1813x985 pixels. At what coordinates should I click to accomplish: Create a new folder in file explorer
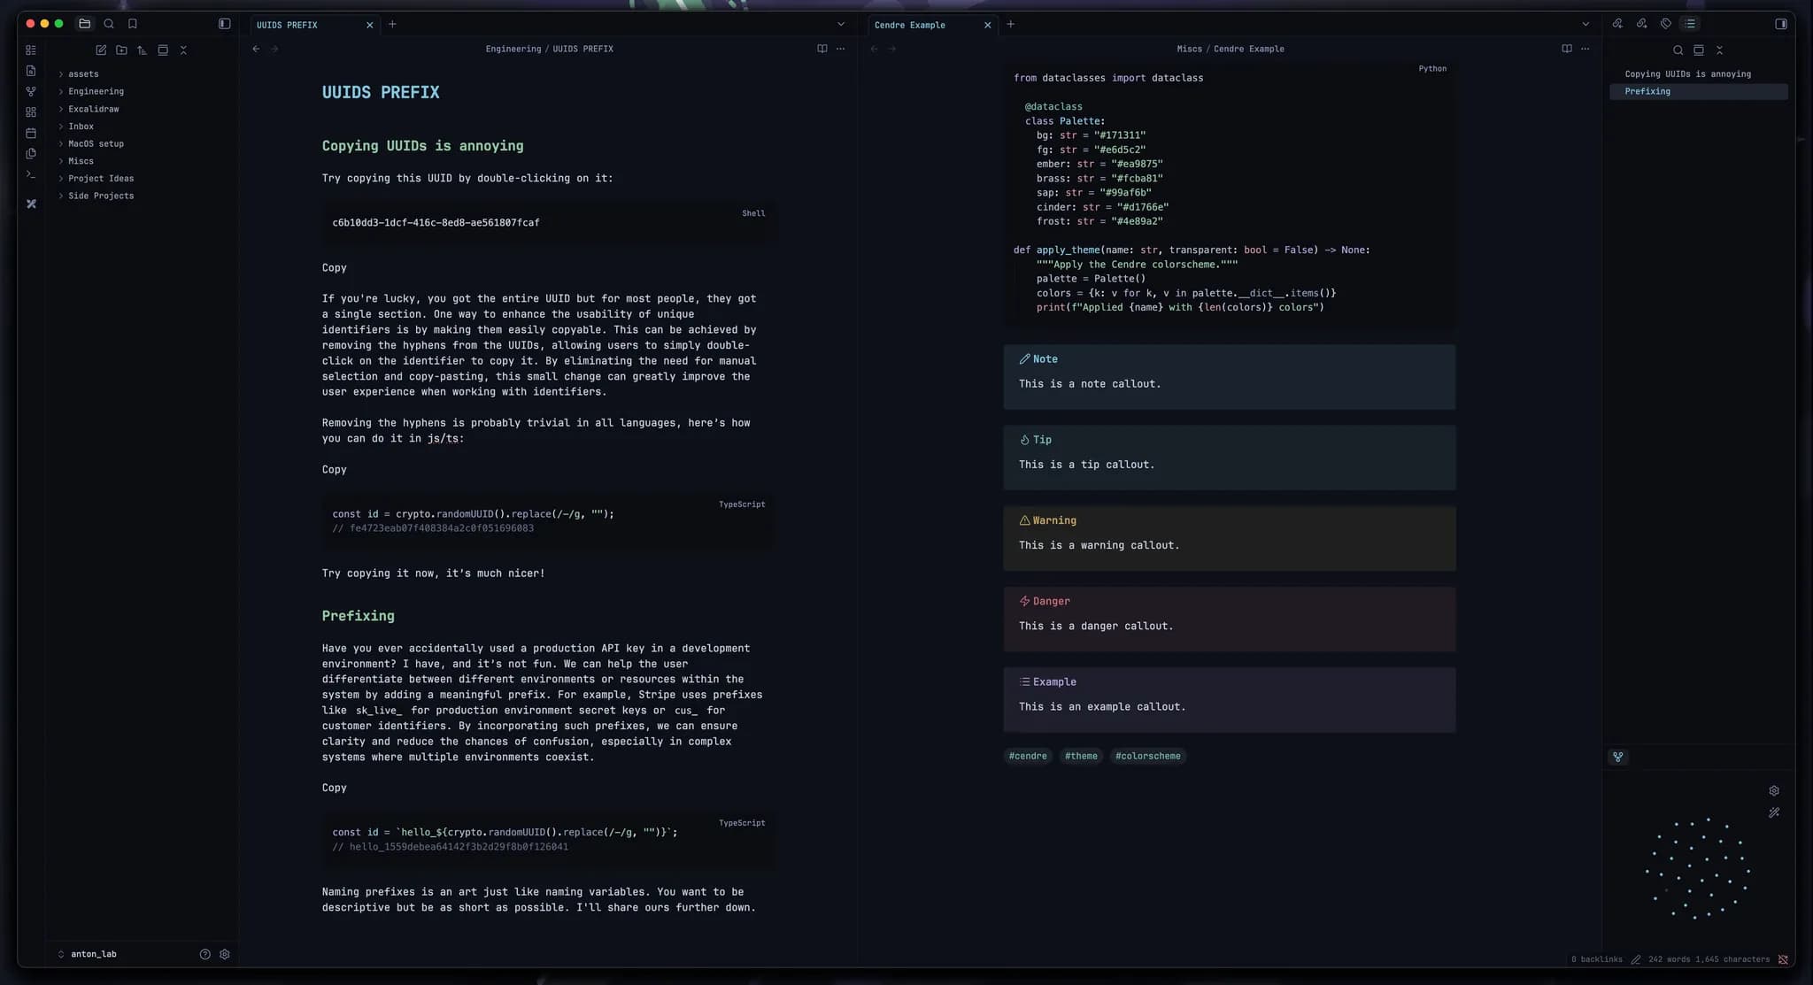121,50
